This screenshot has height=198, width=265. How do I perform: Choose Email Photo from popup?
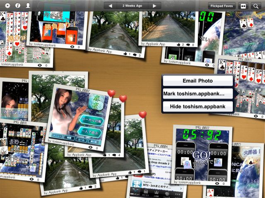(x=198, y=81)
